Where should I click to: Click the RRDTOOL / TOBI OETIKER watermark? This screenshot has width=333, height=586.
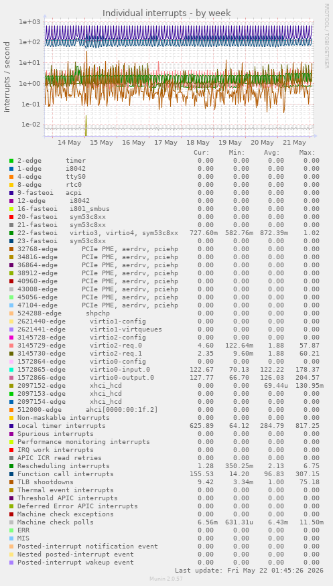click(x=326, y=36)
